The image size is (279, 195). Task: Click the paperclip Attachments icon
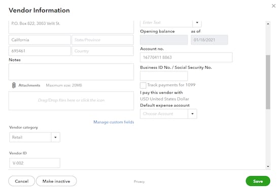pyautogui.click(x=14, y=85)
